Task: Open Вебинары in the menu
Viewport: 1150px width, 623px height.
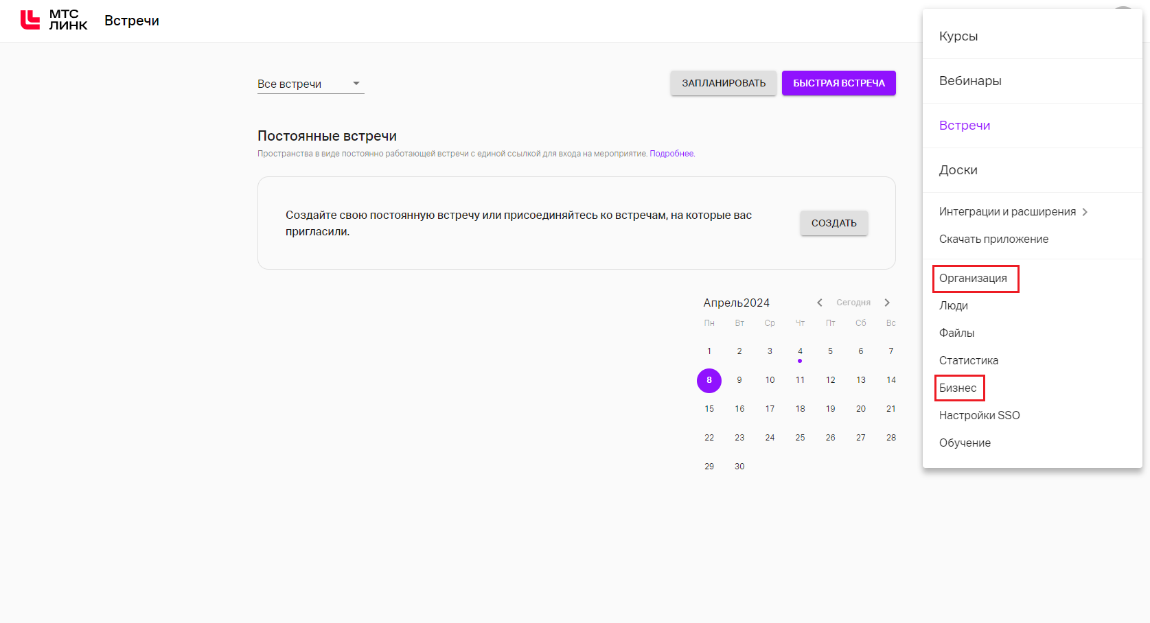Action: 970,81
